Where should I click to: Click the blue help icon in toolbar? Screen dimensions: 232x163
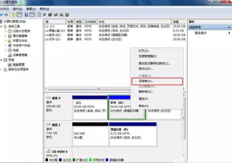[26, 15]
